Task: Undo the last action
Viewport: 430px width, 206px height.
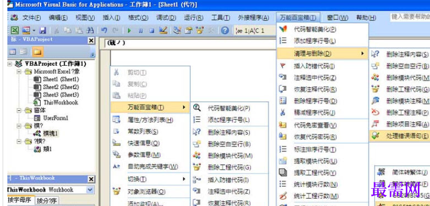Action: coord(104,30)
